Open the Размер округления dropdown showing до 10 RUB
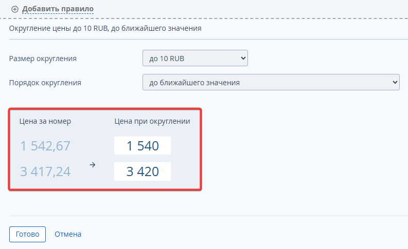This screenshot has height=249, width=408. click(x=195, y=58)
